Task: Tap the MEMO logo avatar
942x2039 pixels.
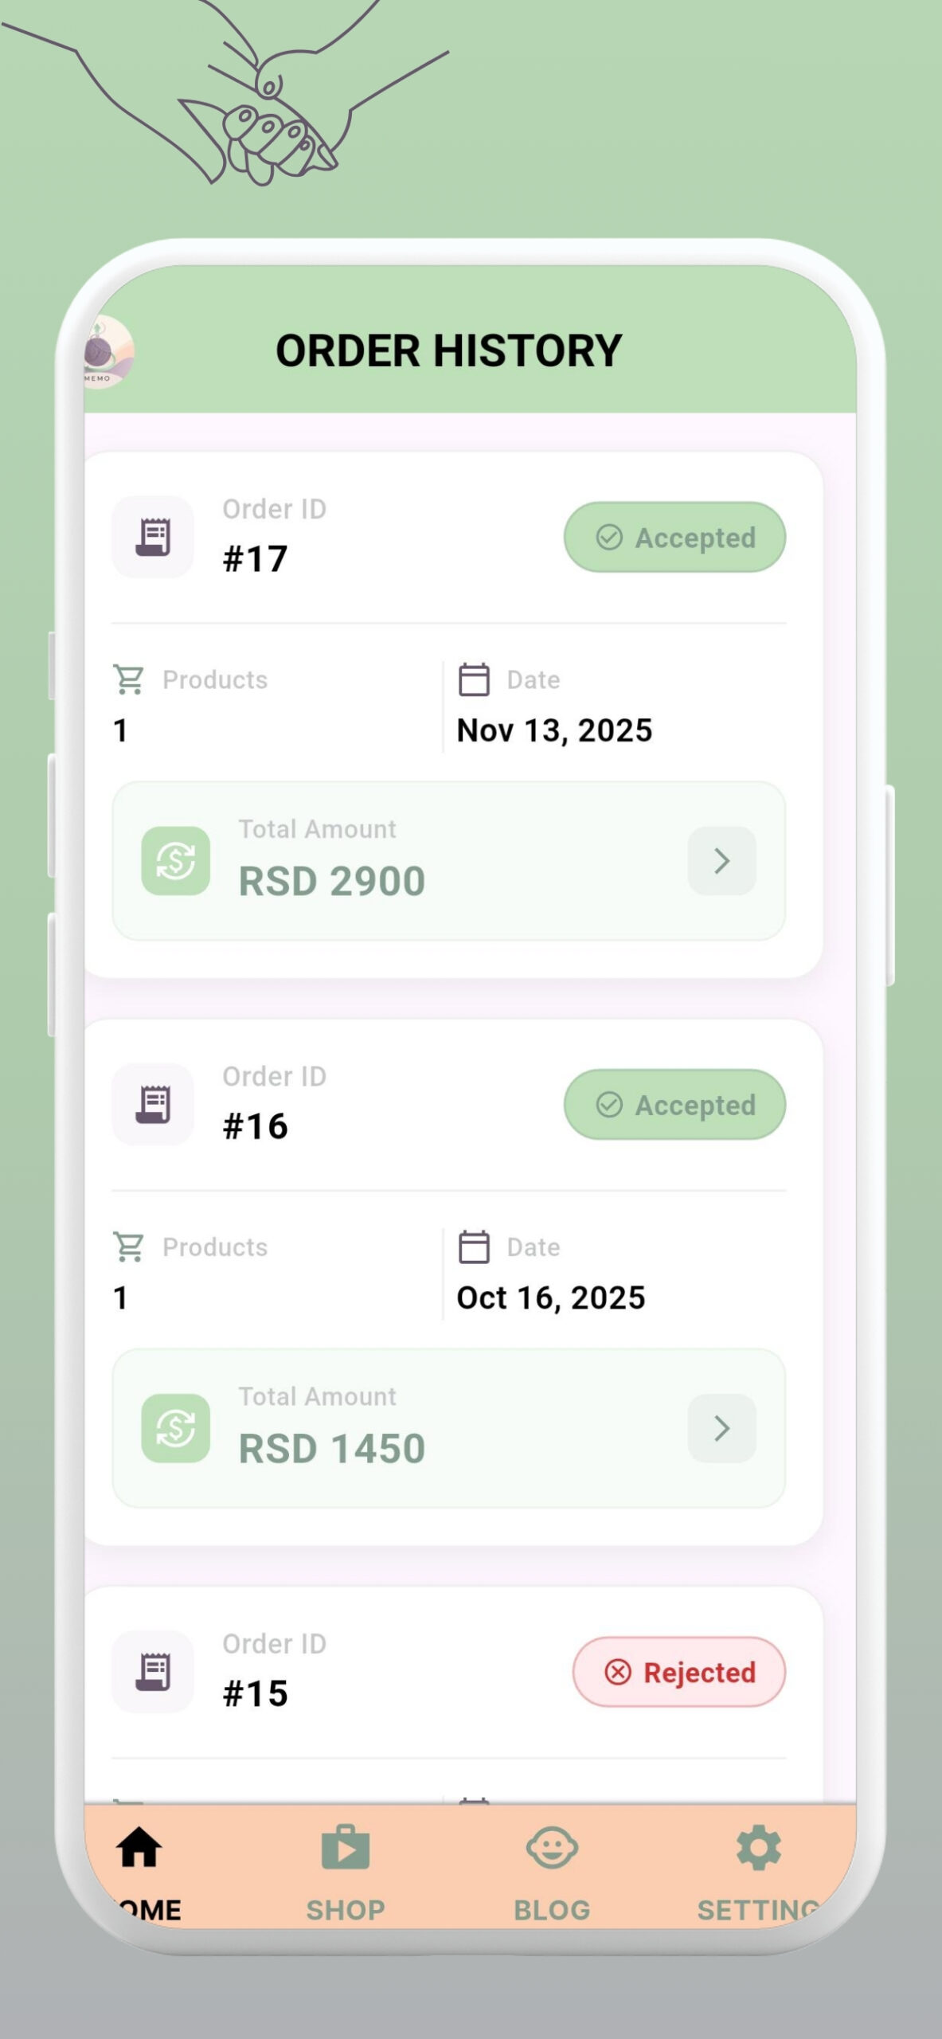Action: (x=110, y=352)
